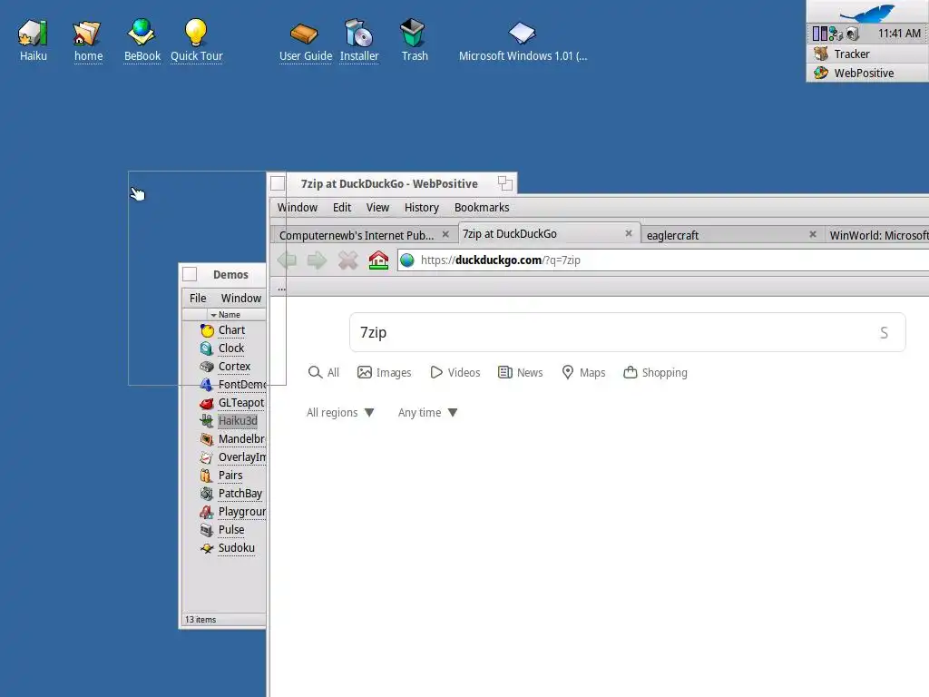
Task: Click the WebPositive entry in Deskbar
Action: [867, 73]
